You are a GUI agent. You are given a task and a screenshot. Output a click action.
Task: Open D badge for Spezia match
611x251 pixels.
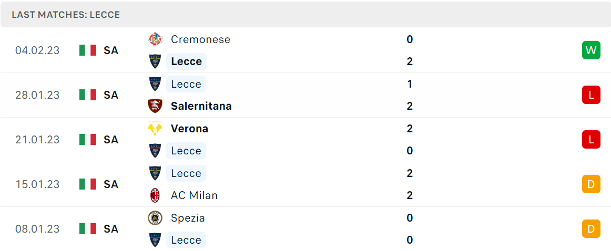point(591,228)
